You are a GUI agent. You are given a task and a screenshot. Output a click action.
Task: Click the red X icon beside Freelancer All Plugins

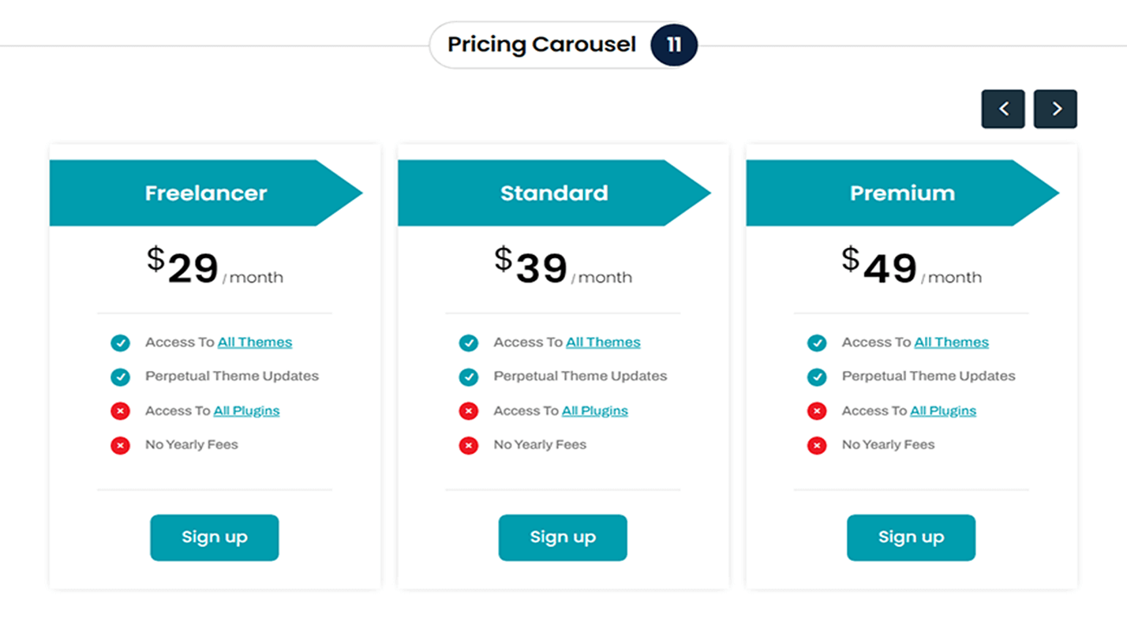[x=120, y=411]
